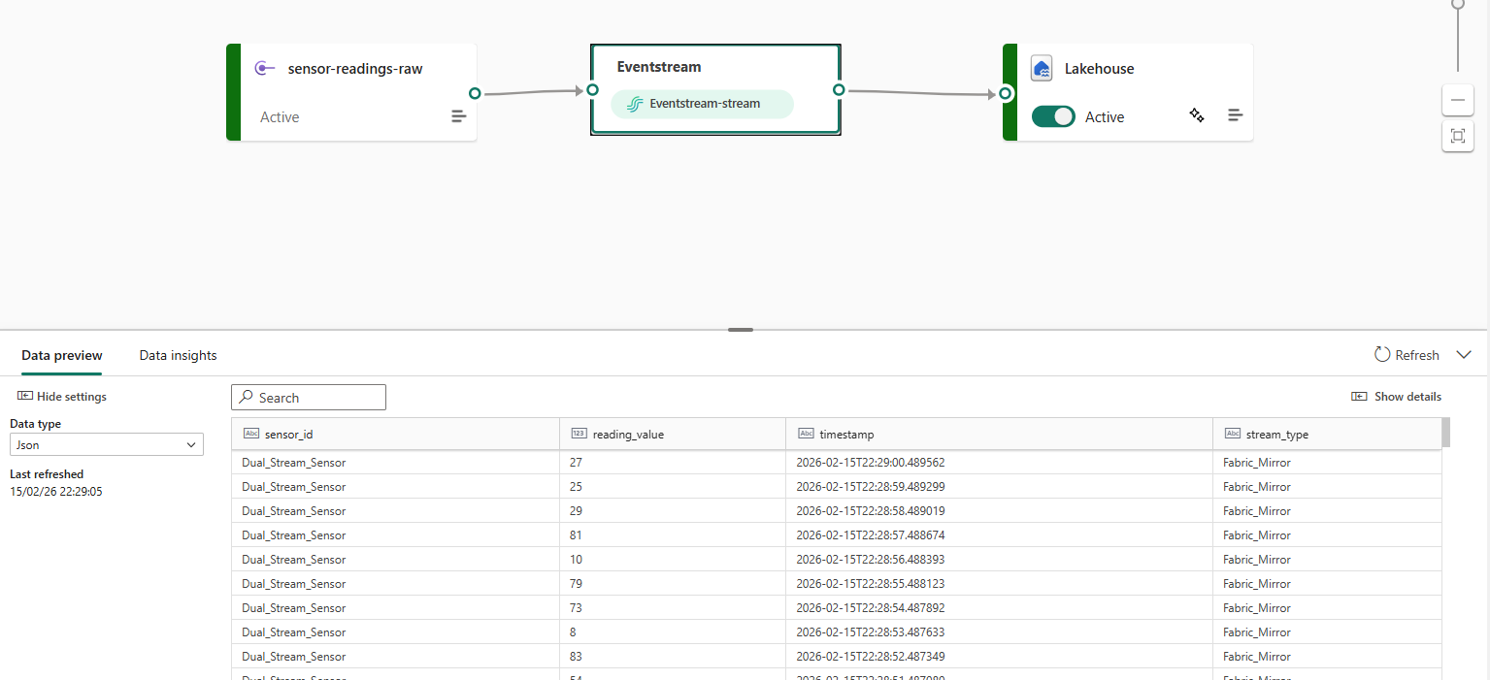Click the Last refreshed date value
The image size is (1490, 680).
click(56, 492)
